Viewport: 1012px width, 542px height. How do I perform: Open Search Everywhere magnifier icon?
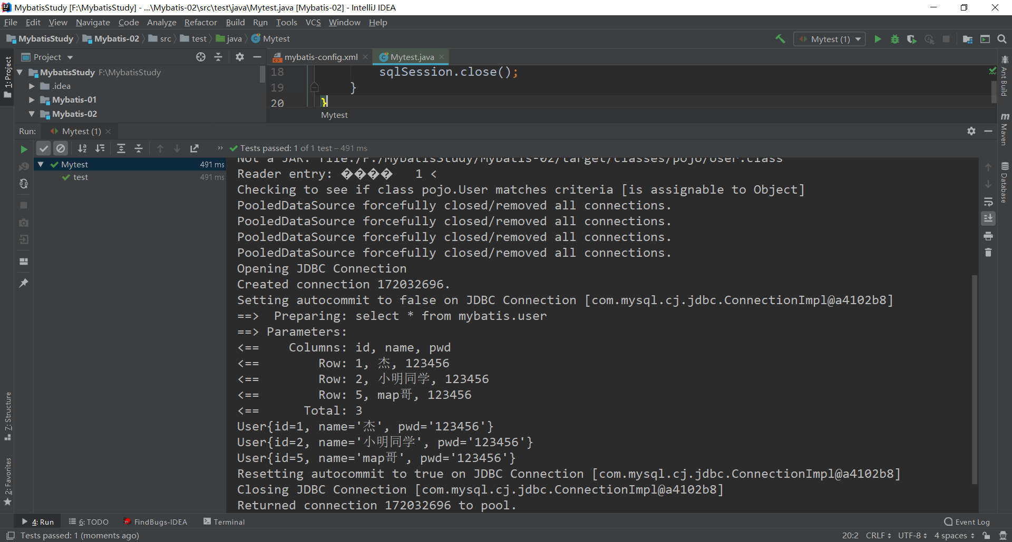pyautogui.click(x=1002, y=39)
